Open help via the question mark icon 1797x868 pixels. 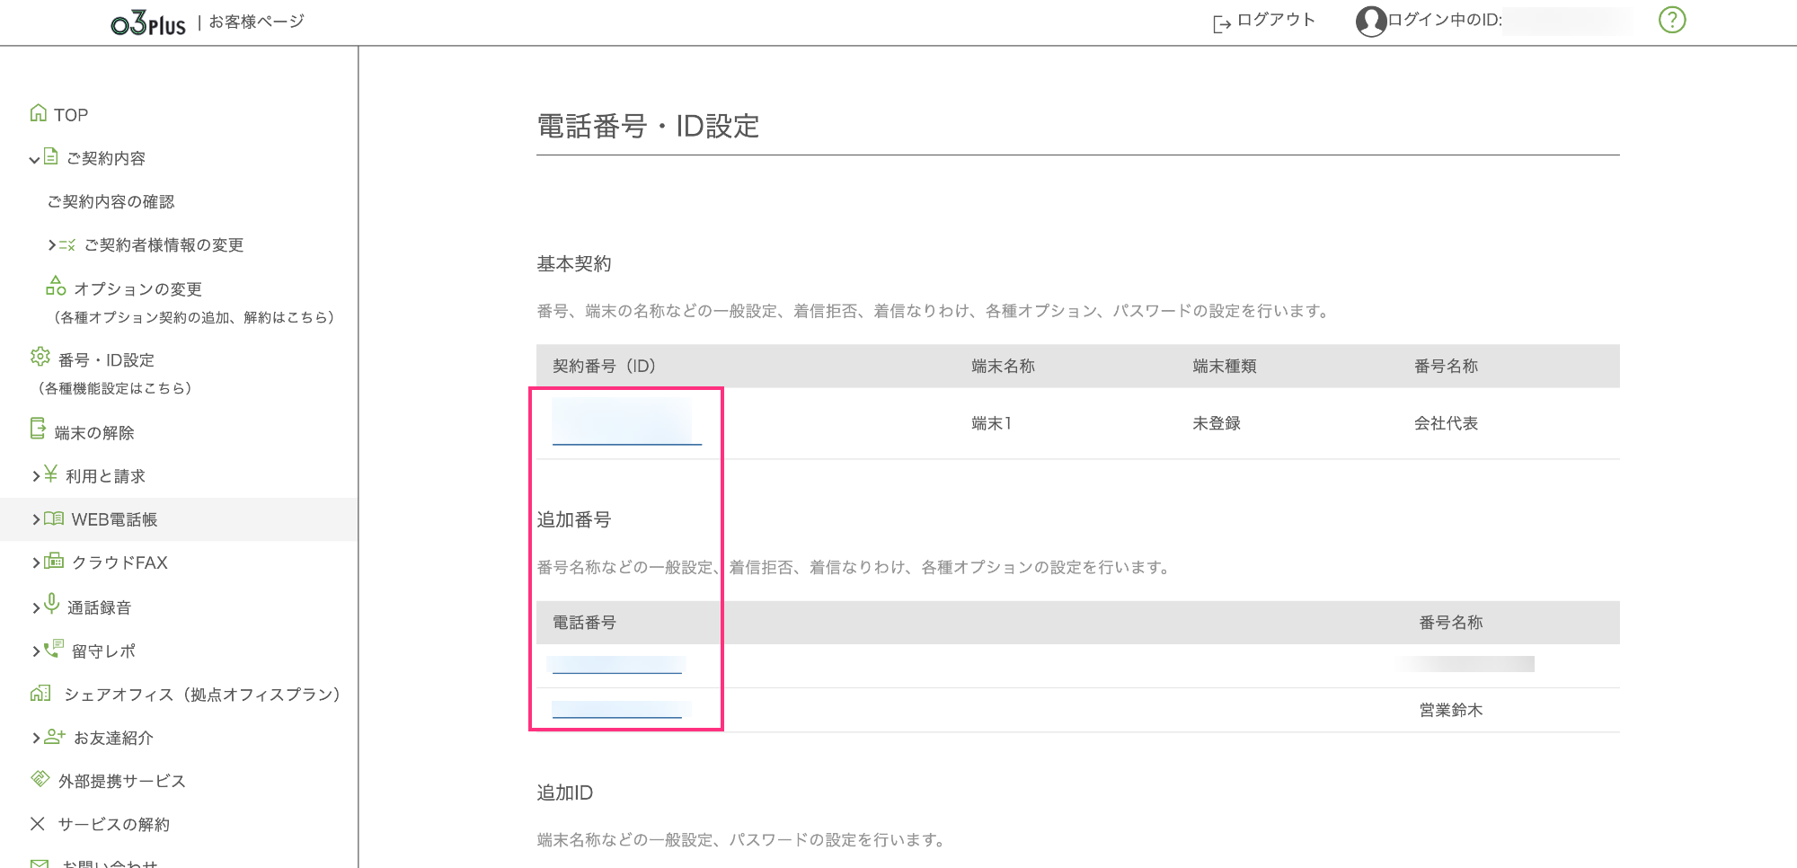point(1673,19)
